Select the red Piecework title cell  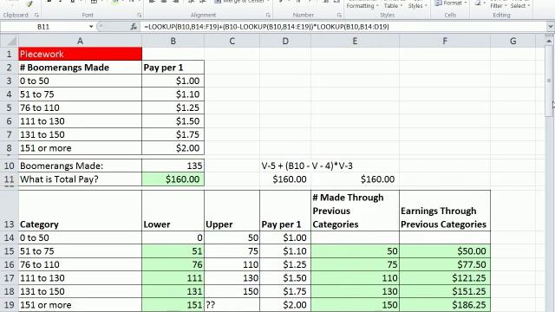[80, 54]
